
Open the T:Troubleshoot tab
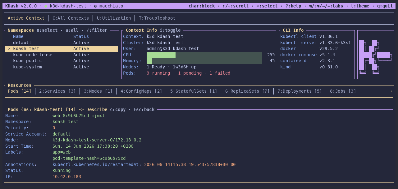(157, 18)
